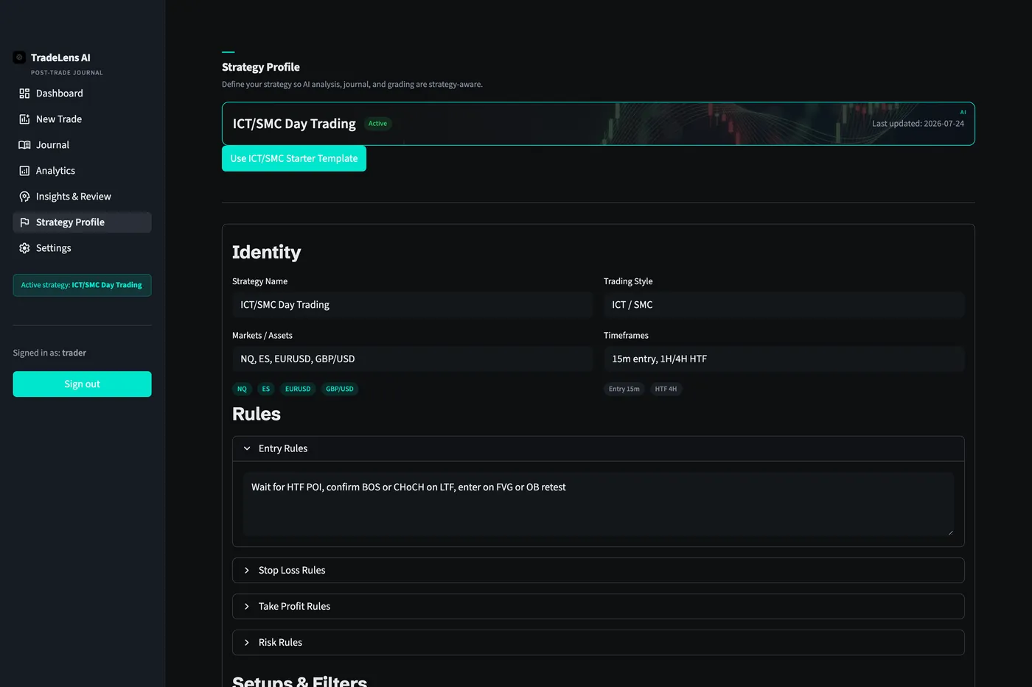Click the Dashboard grid icon
This screenshot has height=687, width=1032.
click(x=24, y=94)
